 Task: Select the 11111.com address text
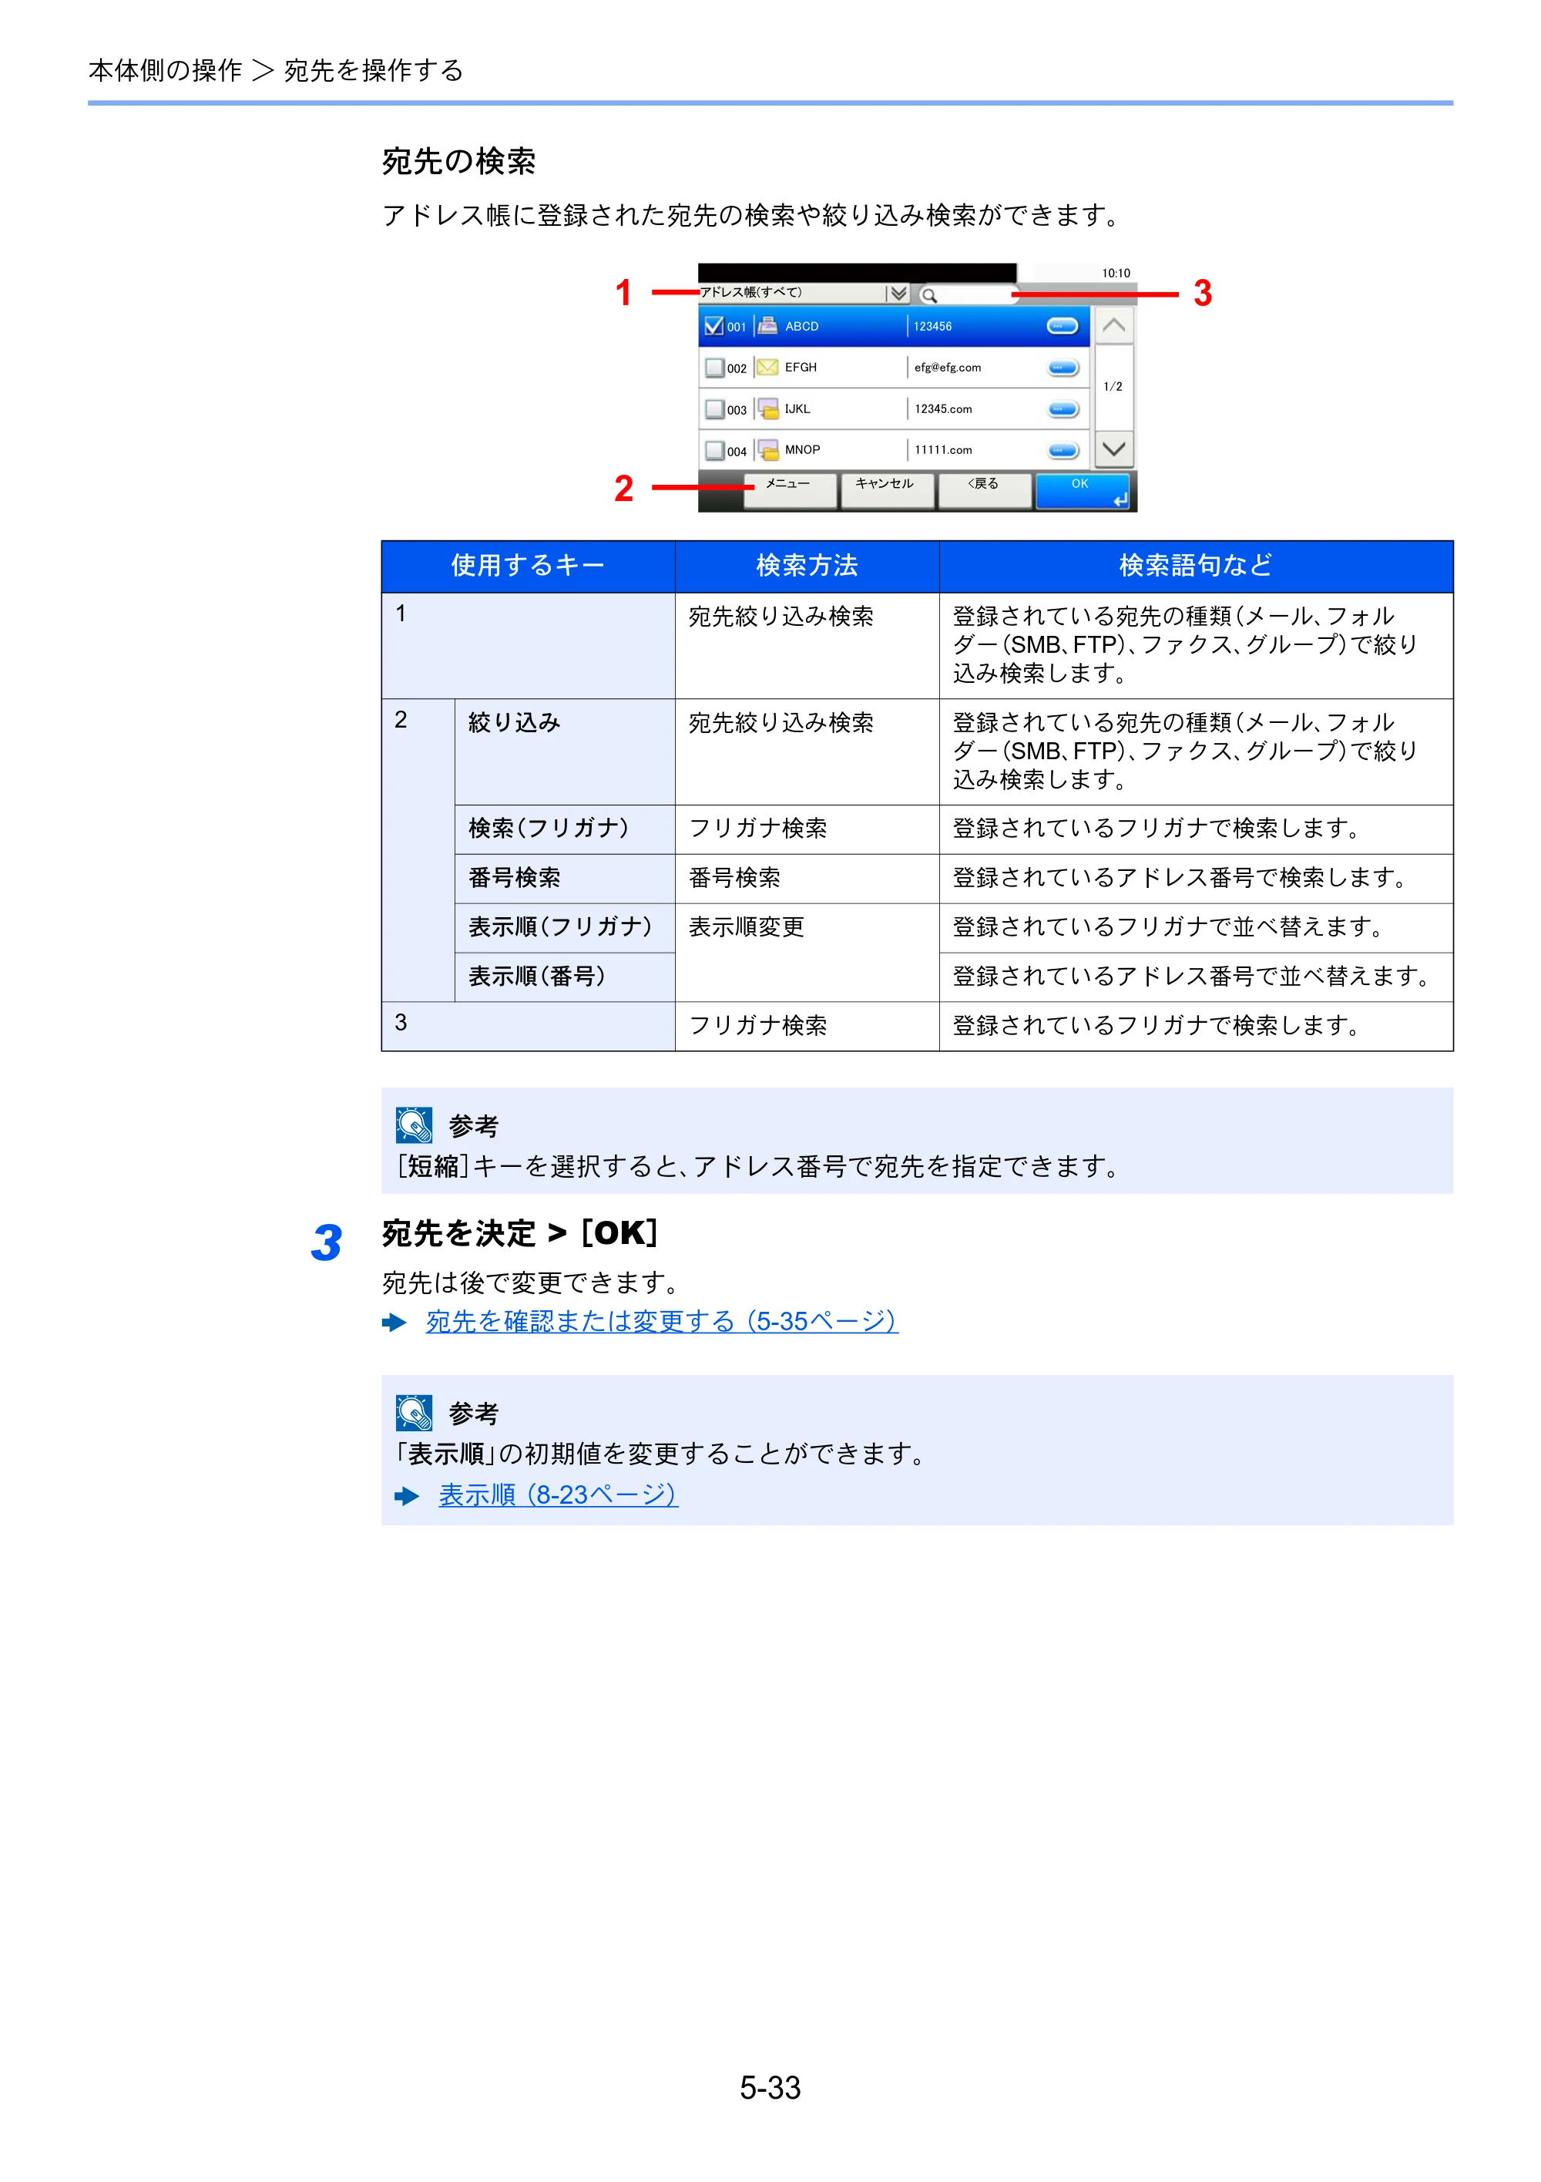click(942, 450)
